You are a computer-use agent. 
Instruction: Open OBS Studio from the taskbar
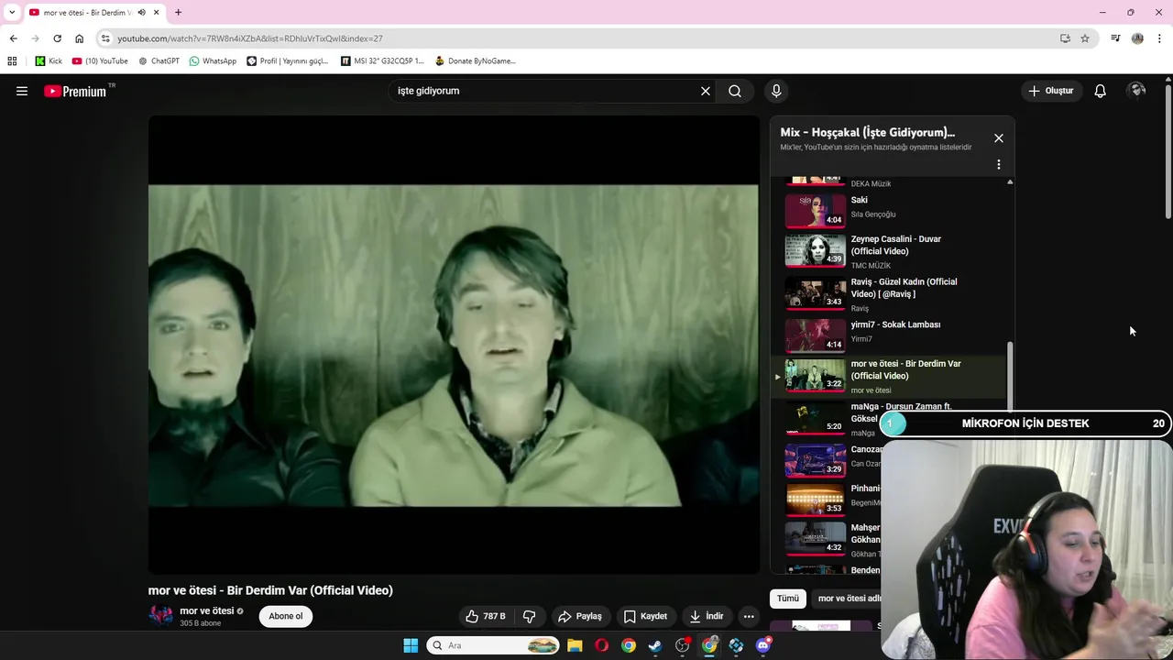683,645
